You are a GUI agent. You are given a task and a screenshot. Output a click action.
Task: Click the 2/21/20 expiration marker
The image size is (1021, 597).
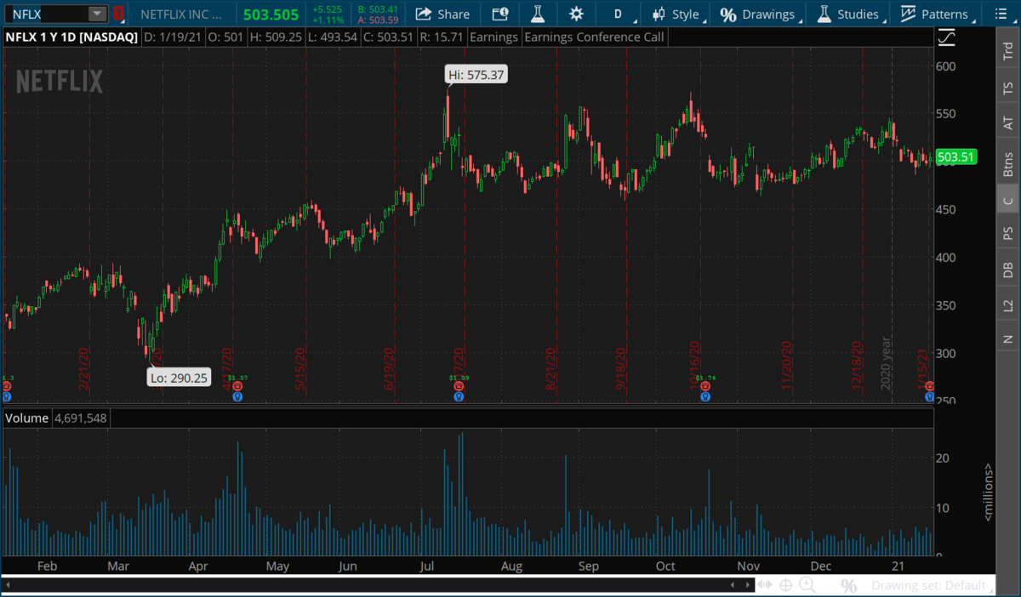84,367
